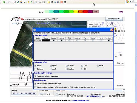Click the Print toolbar icon
Image resolution: width=137 pixels, height=103 pixels.
point(39,2)
